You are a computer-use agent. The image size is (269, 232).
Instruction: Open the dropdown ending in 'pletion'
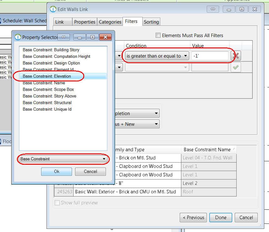point(137,113)
